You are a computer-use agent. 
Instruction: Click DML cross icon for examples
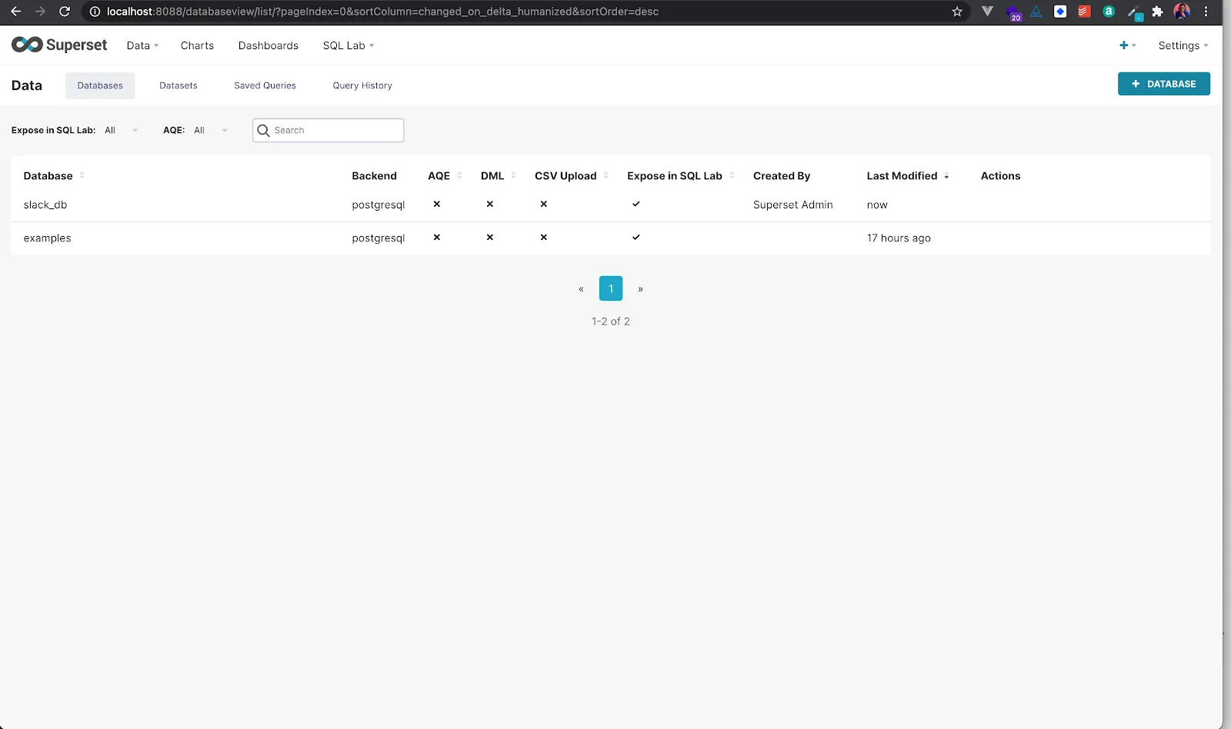coord(490,237)
